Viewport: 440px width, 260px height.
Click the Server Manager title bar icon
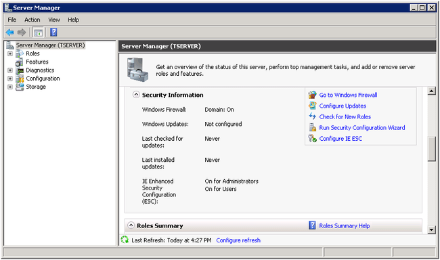[x=8, y=7]
